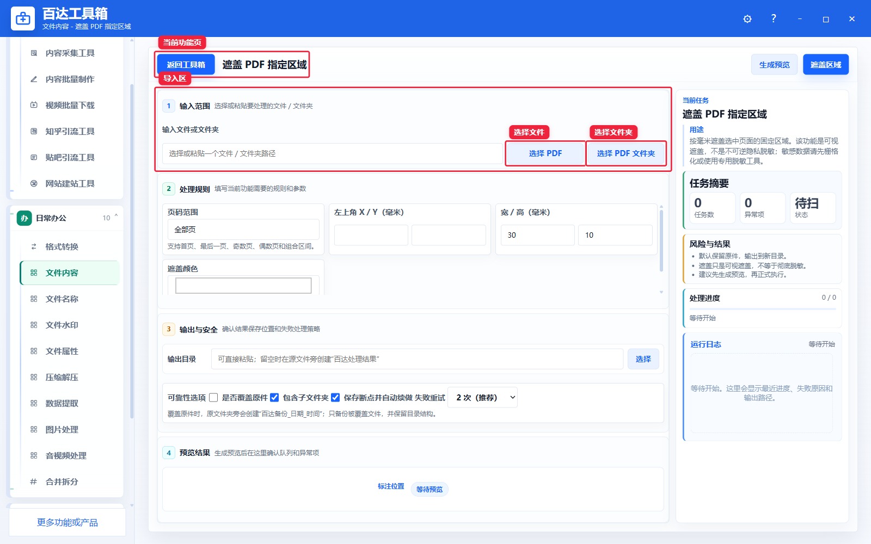The image size is (871, 544).
Task: Open help via the question mark icon
Action: point(774,18)
